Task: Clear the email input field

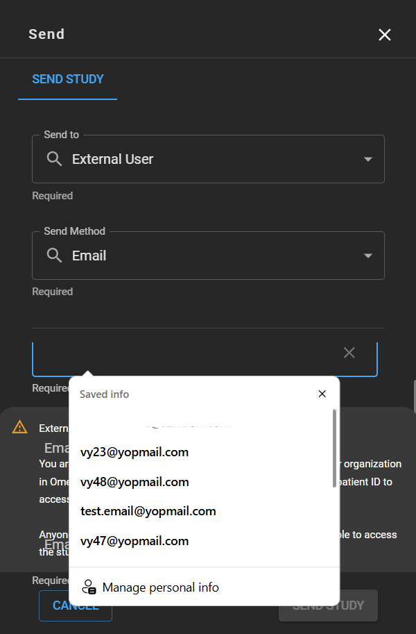Action: click(349, 353)
